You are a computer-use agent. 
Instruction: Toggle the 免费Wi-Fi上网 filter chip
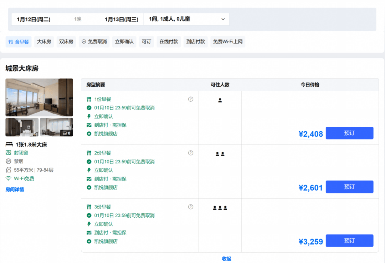(228, 42)
